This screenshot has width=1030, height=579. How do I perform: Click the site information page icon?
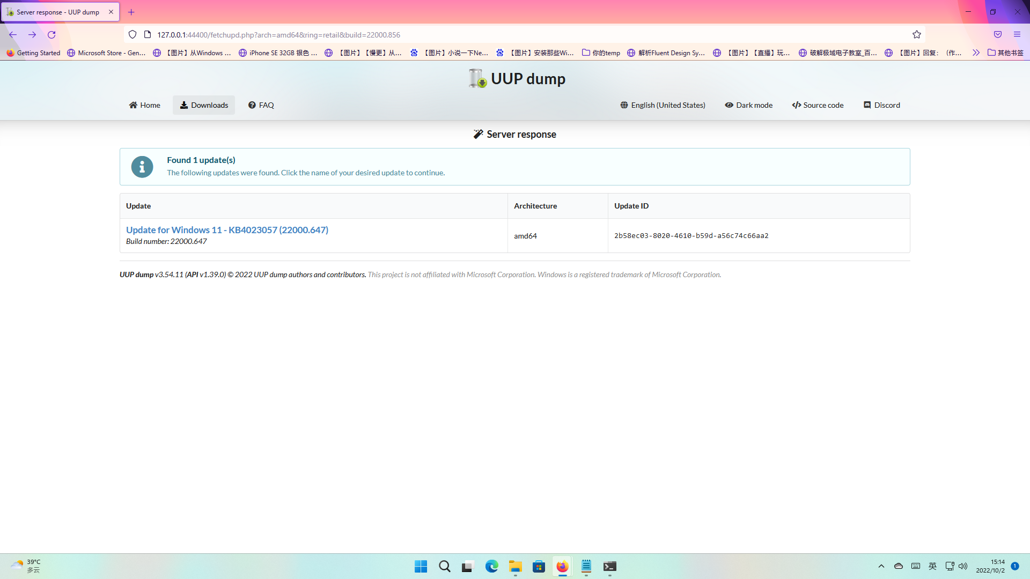pos(148,35)
